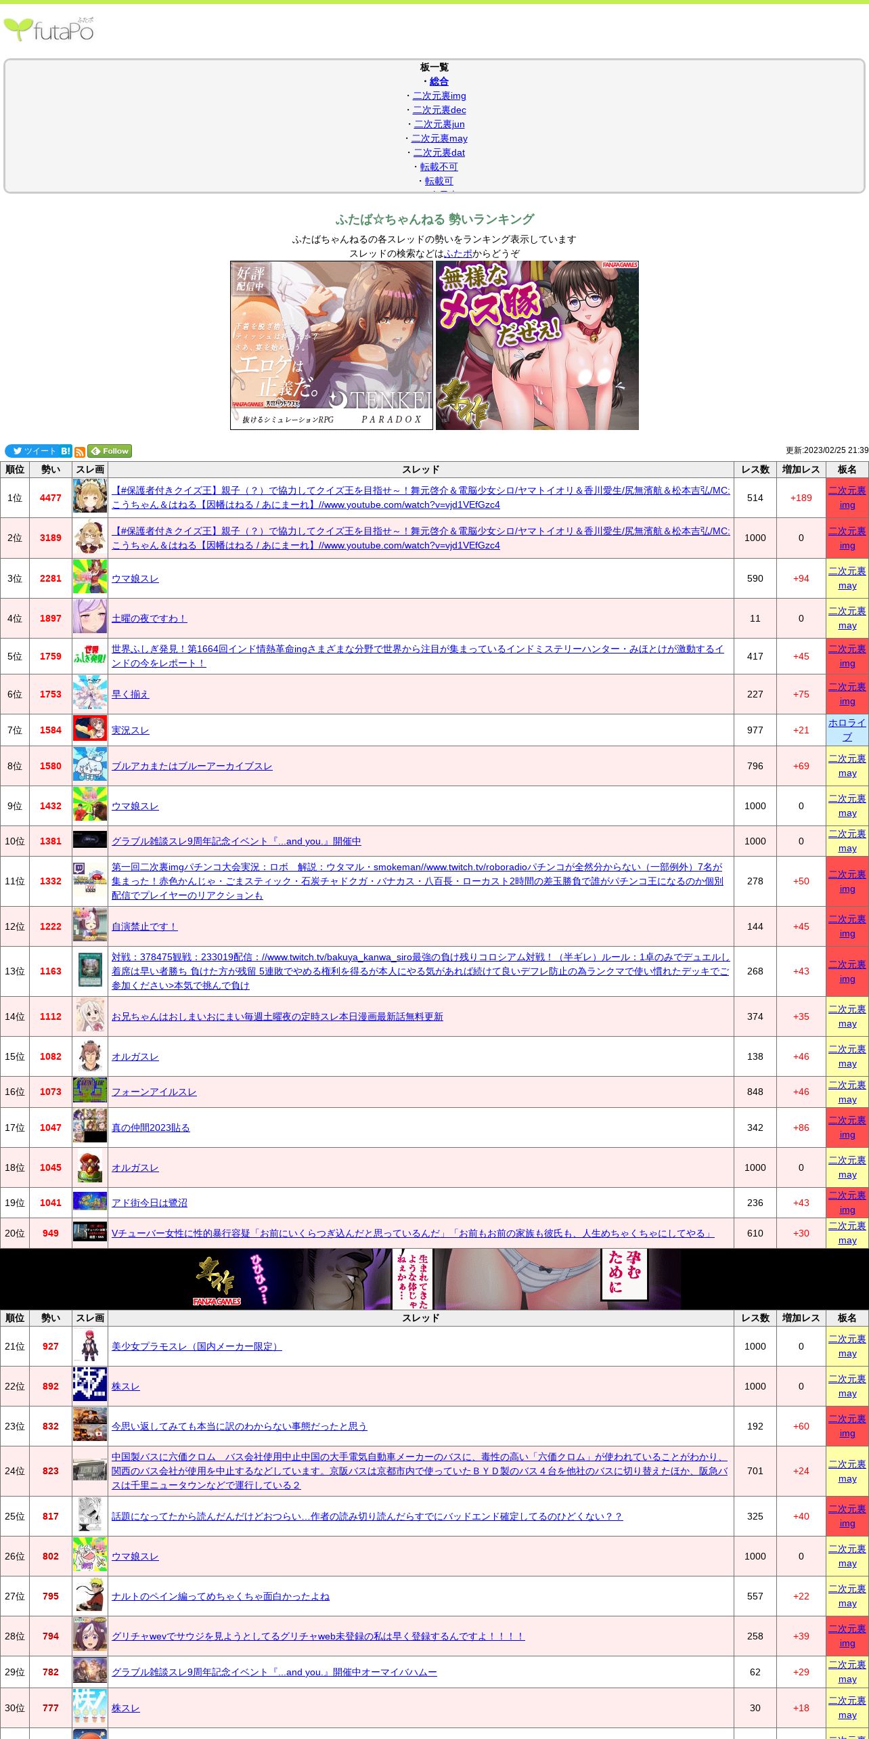Open the アド街今日は鷺沼 thread link
The height and width of the screenshot is (1739, 869).
(x=150, y=1203)
